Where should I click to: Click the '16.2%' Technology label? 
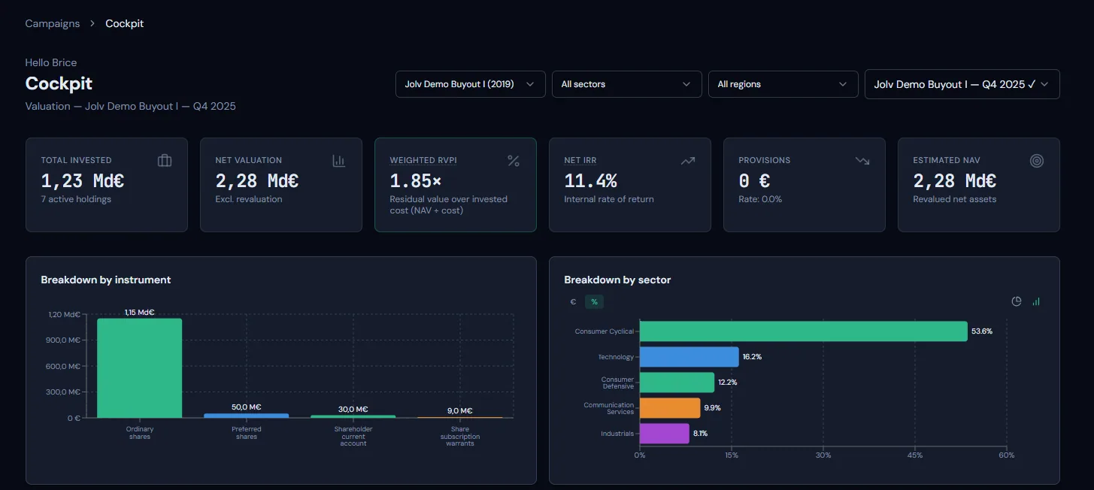tap(752, 357)
